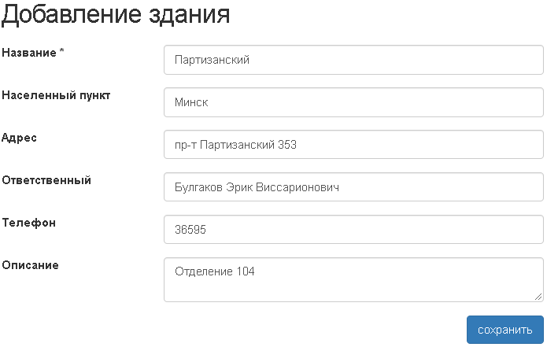Click the word Отделение in the description
This screenshot has height=347, width=547.
(x=203, y=272)
